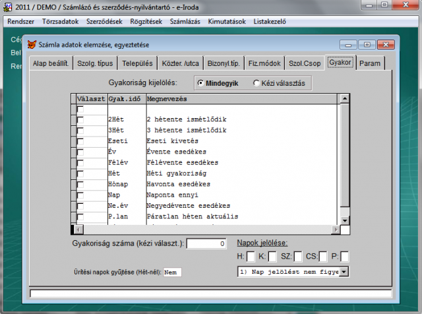422x314 pixels.
Task: Enable the H: day checkbox
Action: 251,257
